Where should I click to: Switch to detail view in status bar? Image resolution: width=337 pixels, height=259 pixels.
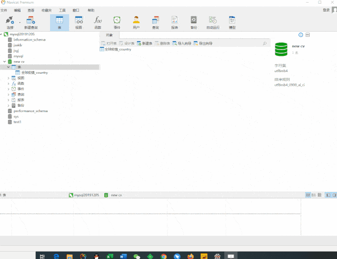(x=314, y=195)
